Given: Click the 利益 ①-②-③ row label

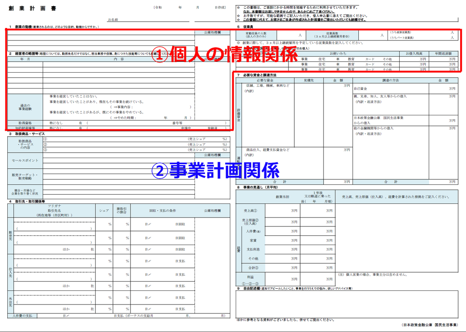Looking at the screenshot, I should (x=250, y=279).
